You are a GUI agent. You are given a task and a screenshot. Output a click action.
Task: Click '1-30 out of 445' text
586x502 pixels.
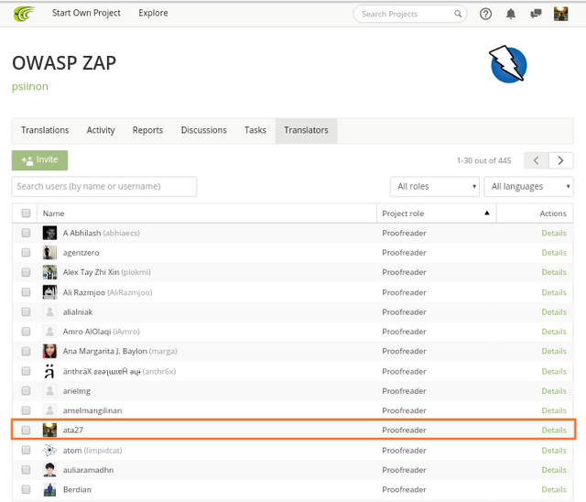click(x=484, y=160)
